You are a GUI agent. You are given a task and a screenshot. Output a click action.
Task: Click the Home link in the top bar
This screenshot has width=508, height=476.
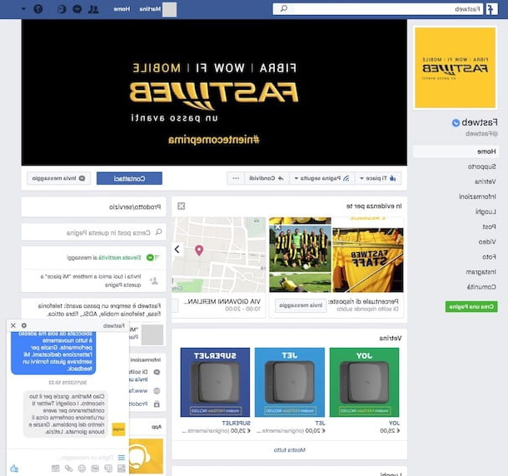tap(122, 9)
